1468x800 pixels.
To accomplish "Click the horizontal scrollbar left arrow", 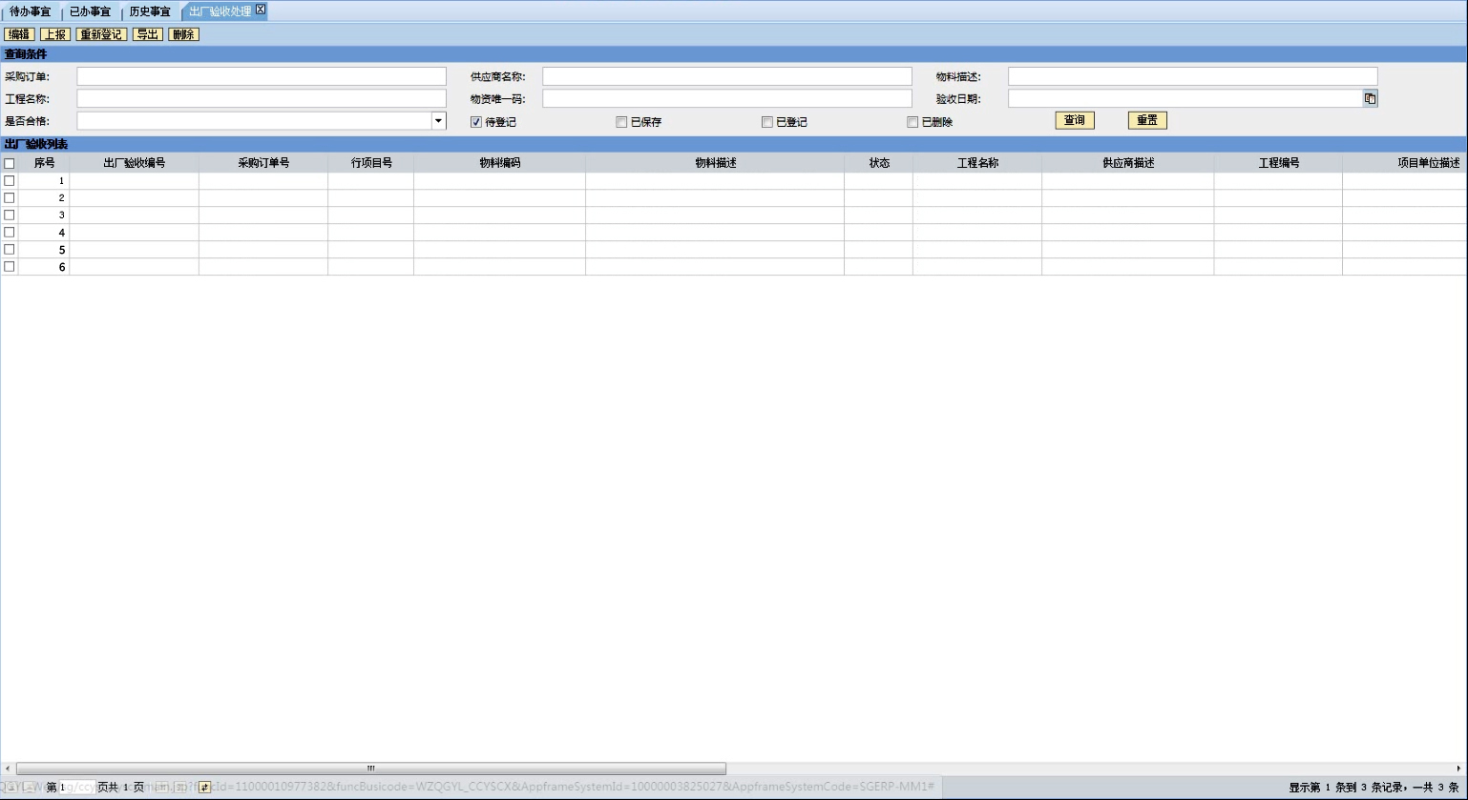I will click(9, 769).
